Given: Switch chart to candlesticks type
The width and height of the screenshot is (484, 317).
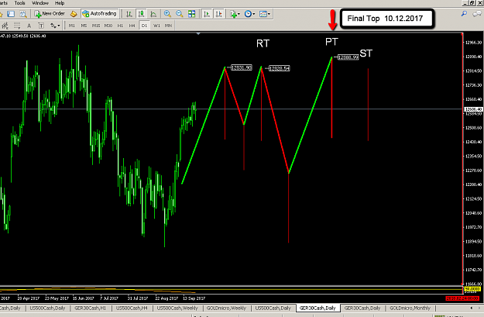Looking at the screenshot, I should click(x=142, y=14).
